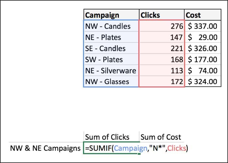Click the fill handle of the formula cell
The height and width of the screenshot is (163, 228).
[139, 154]
